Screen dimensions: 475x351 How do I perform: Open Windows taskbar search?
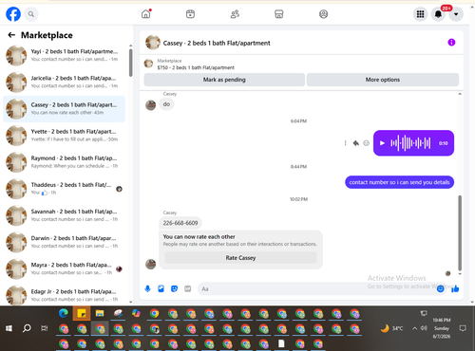pyautogui.click(x=27, y=328)
